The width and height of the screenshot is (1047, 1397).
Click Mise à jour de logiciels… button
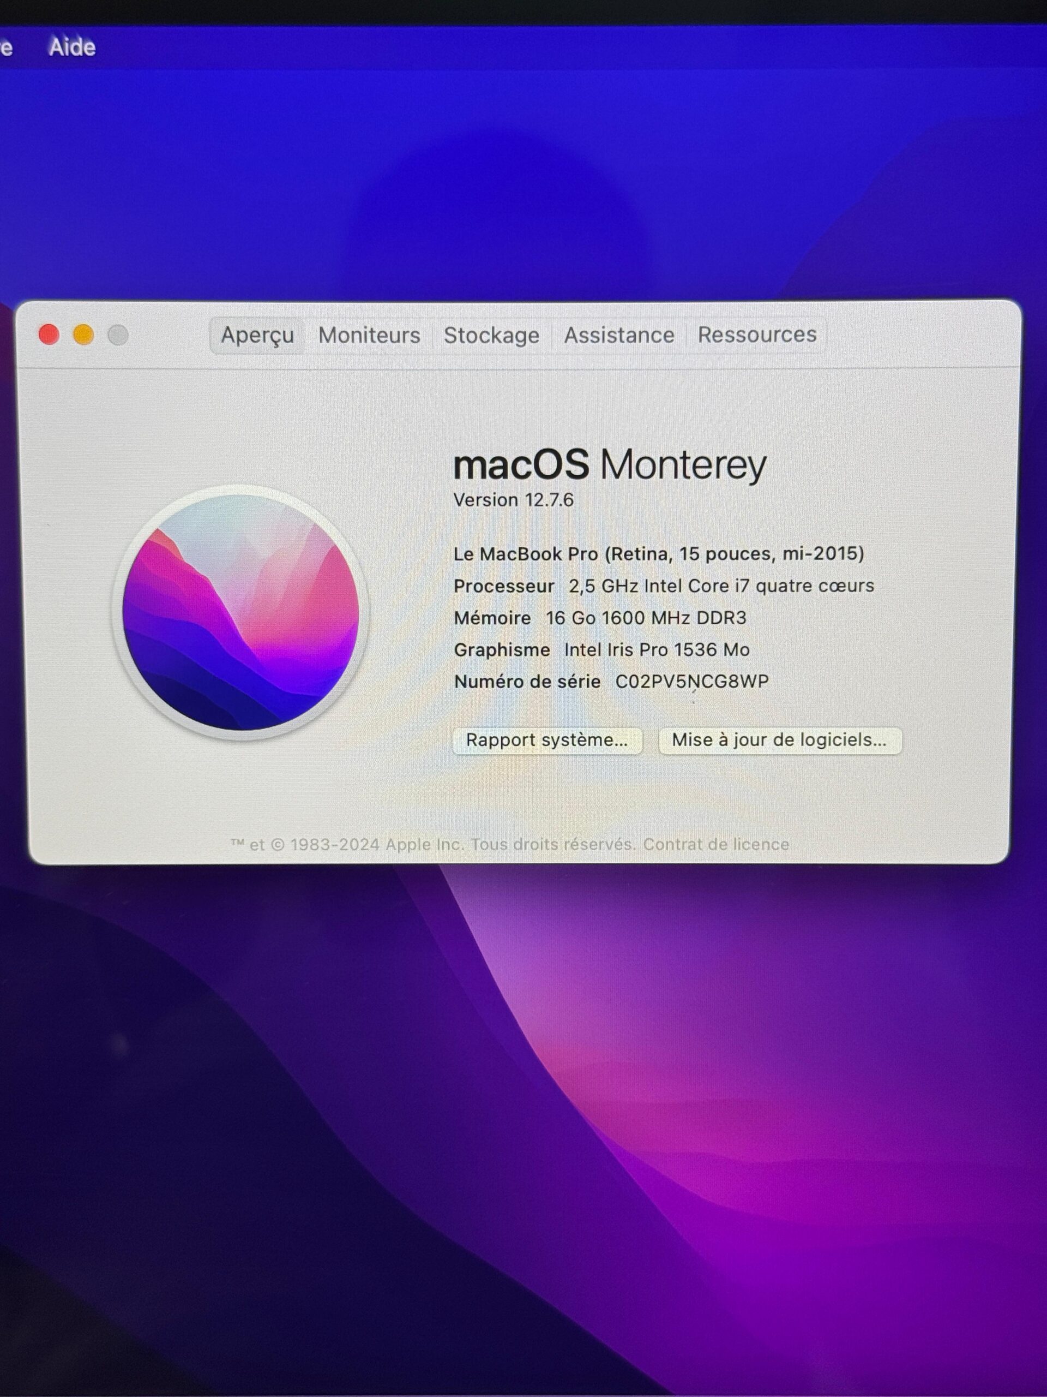coord(780,740)
